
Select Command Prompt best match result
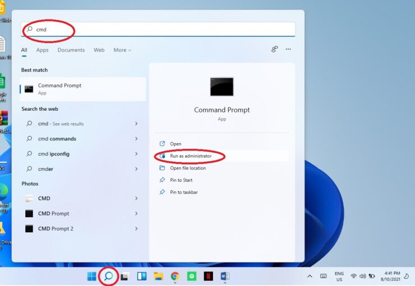pyautogui.click(x=83, y=89)
